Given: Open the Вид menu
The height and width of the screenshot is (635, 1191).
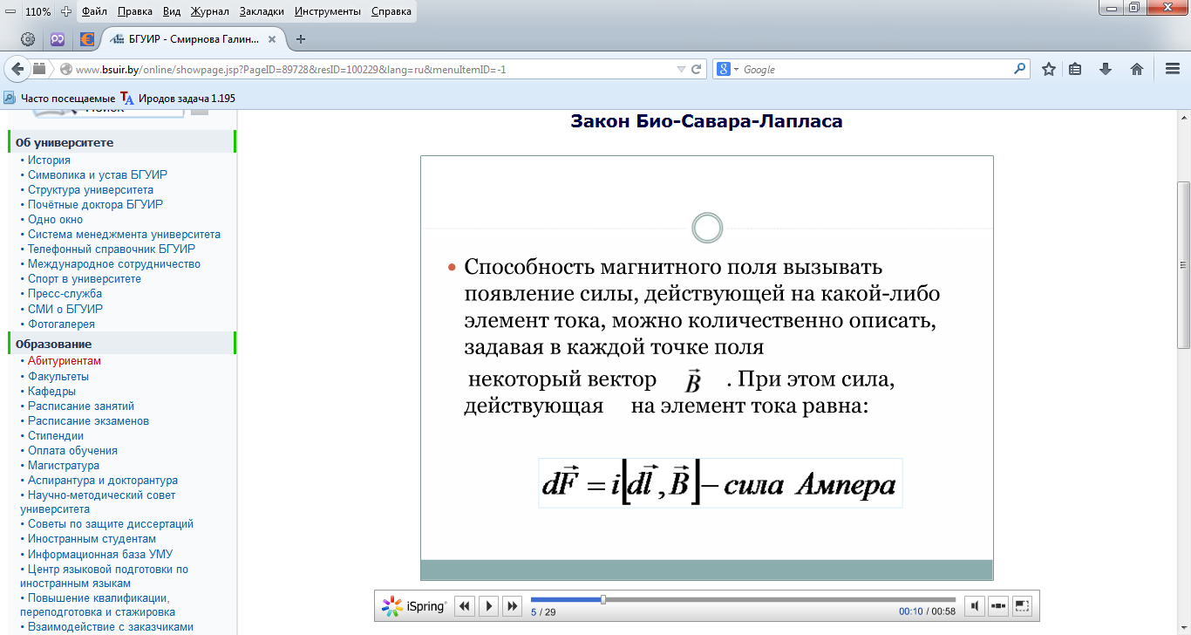Looking at the screenshot, I should tap(173, 12).
